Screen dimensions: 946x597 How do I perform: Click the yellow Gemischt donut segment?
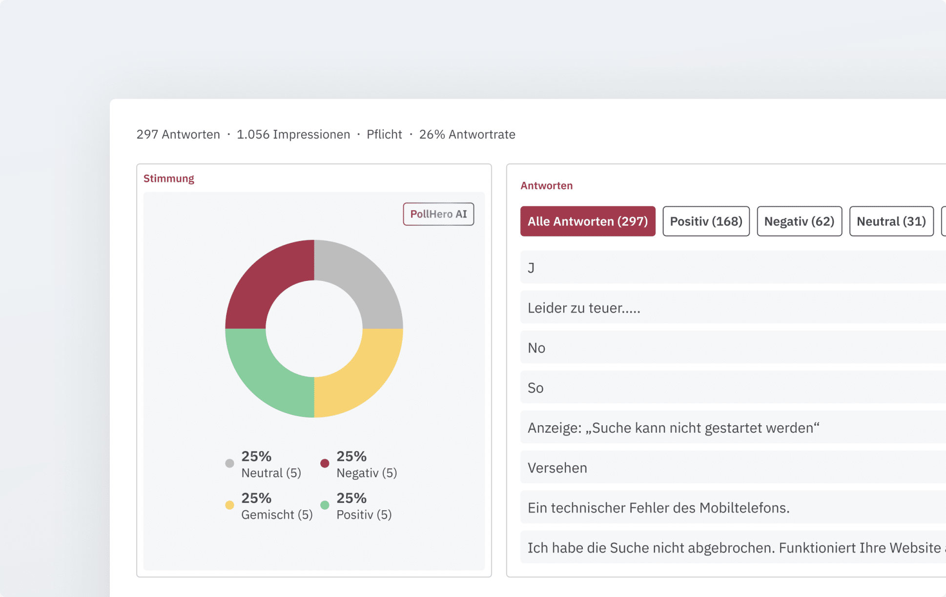pyautogui.click(x=362, y=377)
